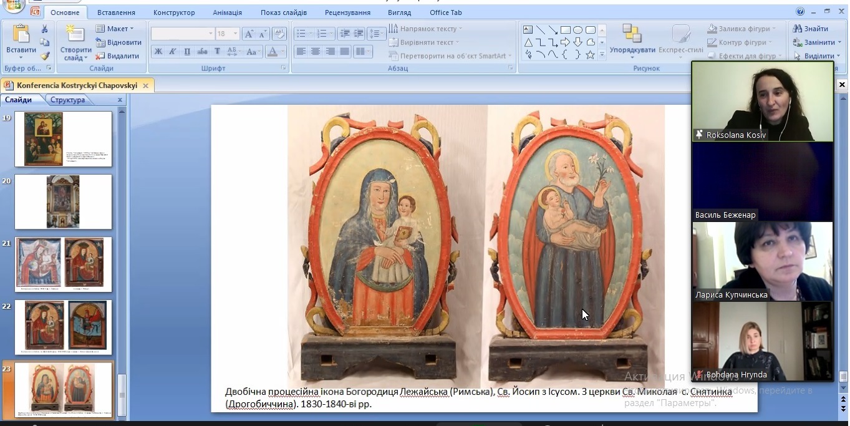Select slide 22 thumbnail

click(x=63, y=327)
